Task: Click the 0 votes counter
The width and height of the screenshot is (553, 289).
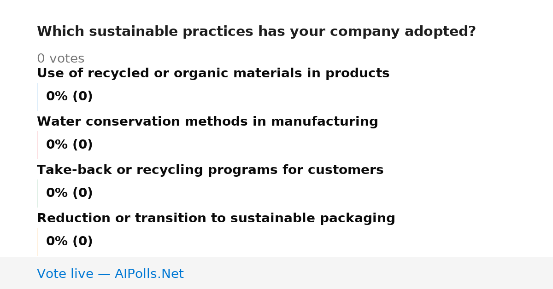Action: click(60, 59)
